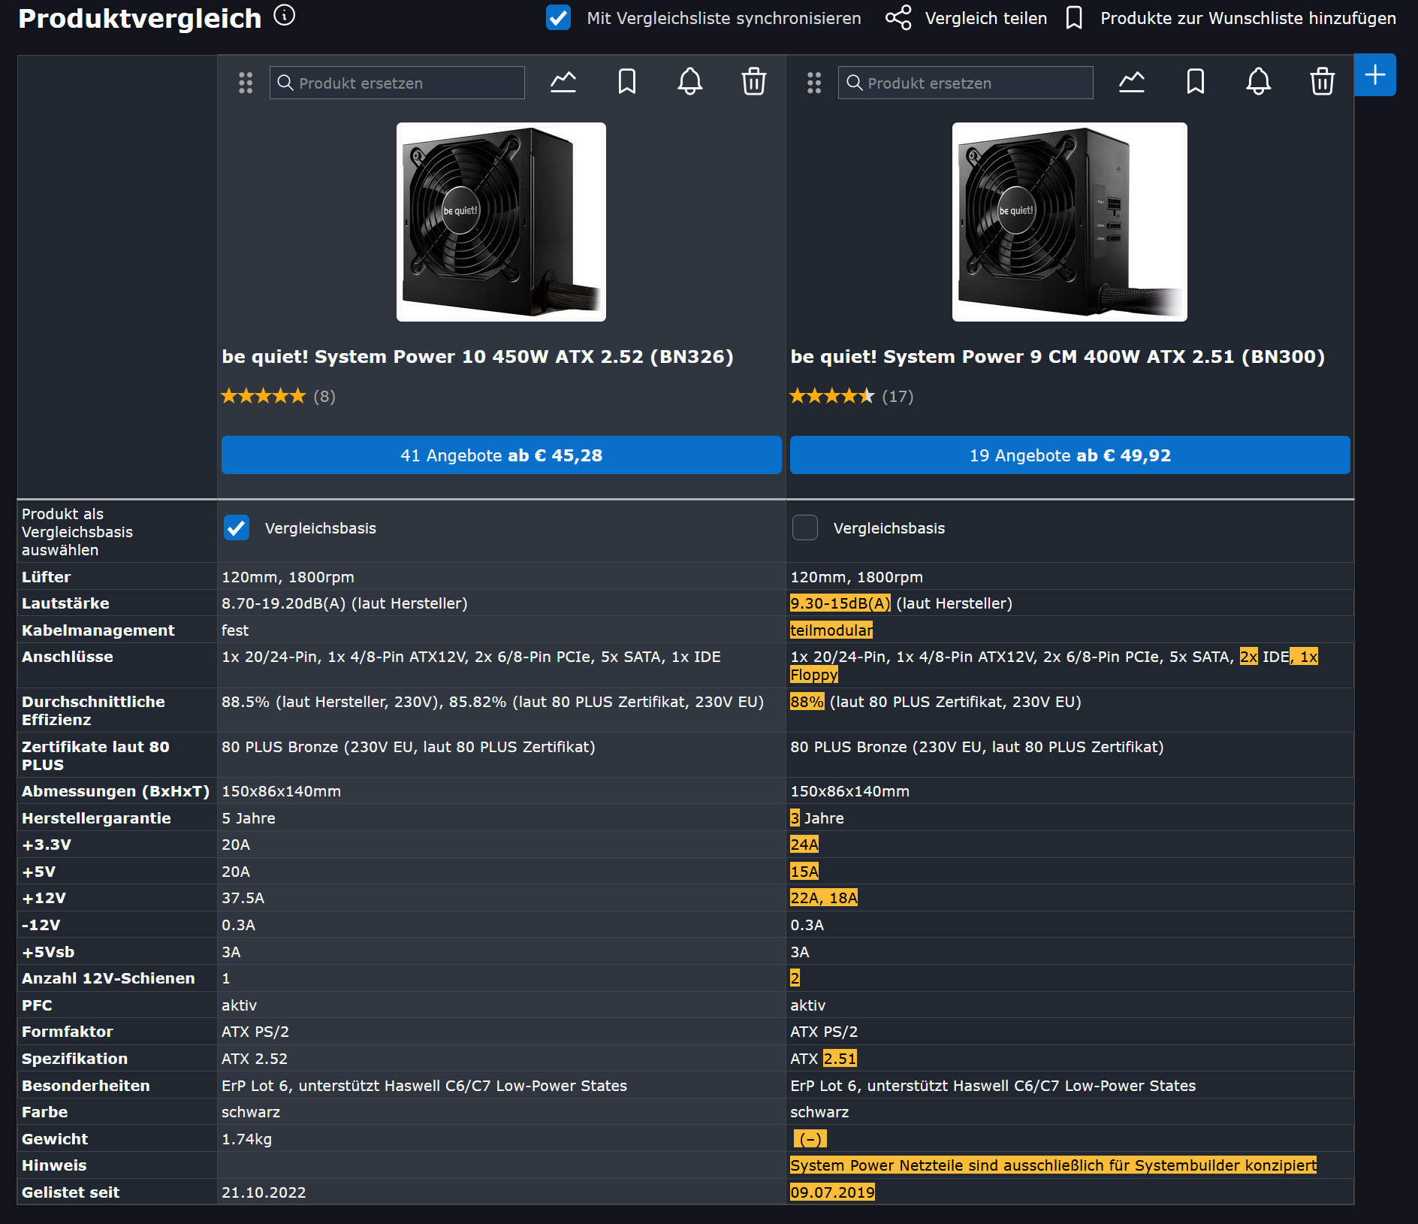Bookmark the System Power 10 450W product
1418x1224 pixels.
click(627, 82)
